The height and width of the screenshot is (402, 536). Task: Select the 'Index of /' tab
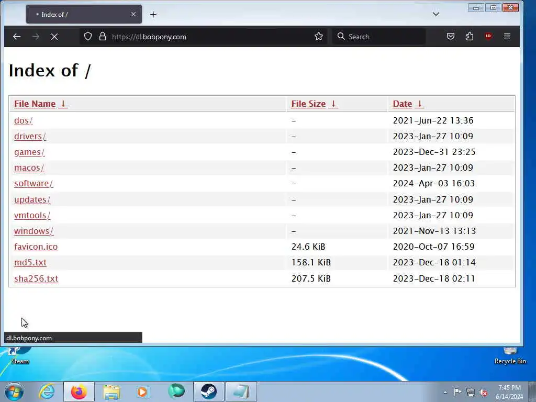point(84,14)
